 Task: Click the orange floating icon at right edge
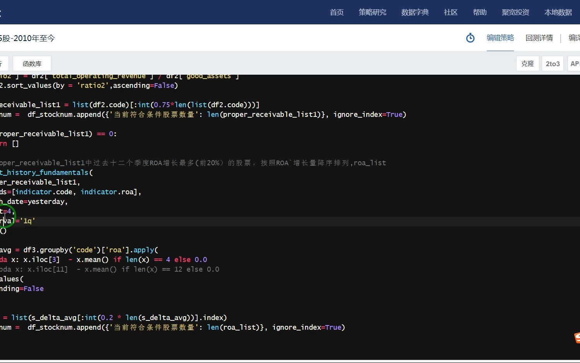[x=577, y=338]
